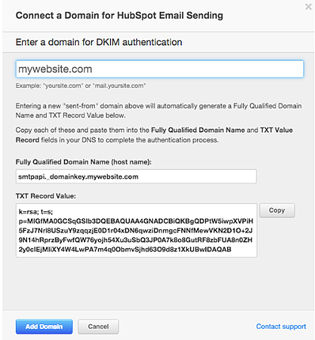Viewport: 315px width, 340px height.
Task: Select the smtpapi._domainkey.mywebsite.com host name field
Action: (136, 176)
